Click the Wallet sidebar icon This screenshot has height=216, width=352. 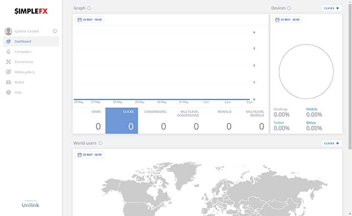(x=8, y=82)
